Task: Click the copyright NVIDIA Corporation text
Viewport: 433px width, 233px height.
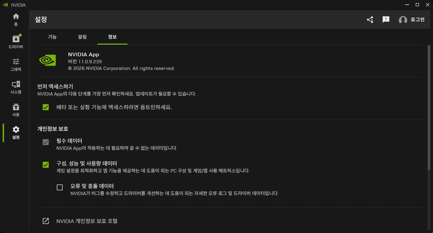Action: point(121,68)
